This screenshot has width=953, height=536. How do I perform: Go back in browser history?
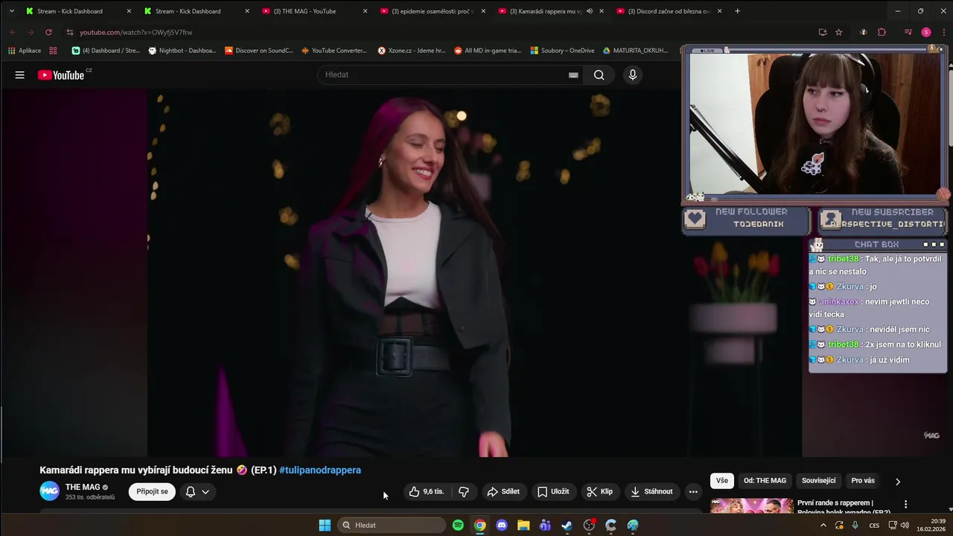(13, 32)
